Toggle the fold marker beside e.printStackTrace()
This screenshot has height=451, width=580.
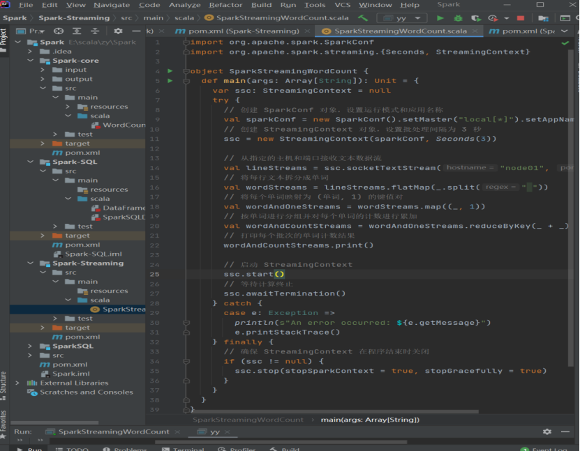[186, 332]
